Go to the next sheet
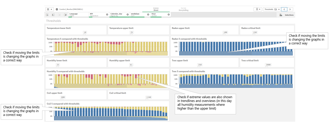The image size is (331, 123). (x=290, y=9)
